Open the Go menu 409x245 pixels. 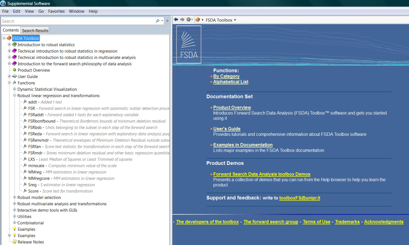pyautogui.click(x=41, y=11)
